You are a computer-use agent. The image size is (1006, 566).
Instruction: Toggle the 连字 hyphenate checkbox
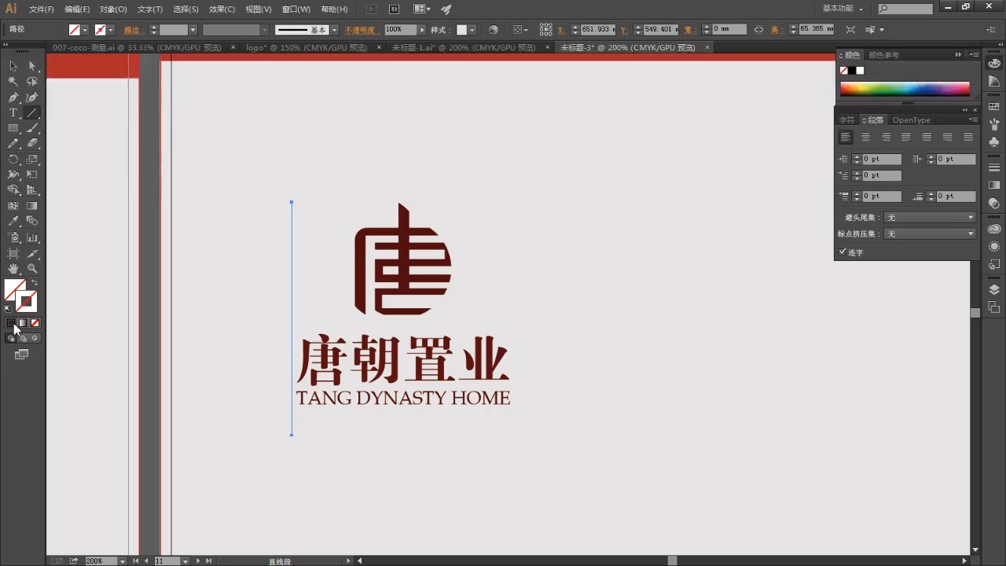pyautogui.click(x=843, y=252)
